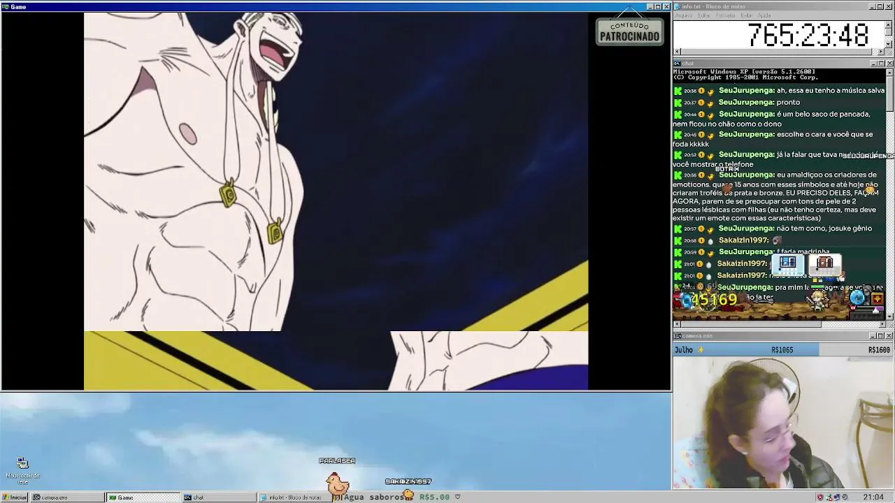Click the 'pronto' chat message from SeuJurupenga
This screenshot has width=895, height=503.
tap(788, 102)
